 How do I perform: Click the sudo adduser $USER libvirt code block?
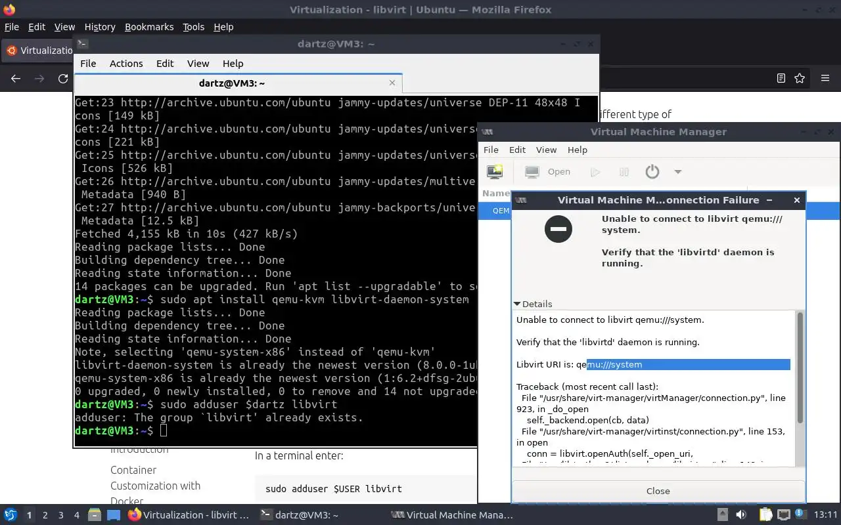click(x=365, y=489)
